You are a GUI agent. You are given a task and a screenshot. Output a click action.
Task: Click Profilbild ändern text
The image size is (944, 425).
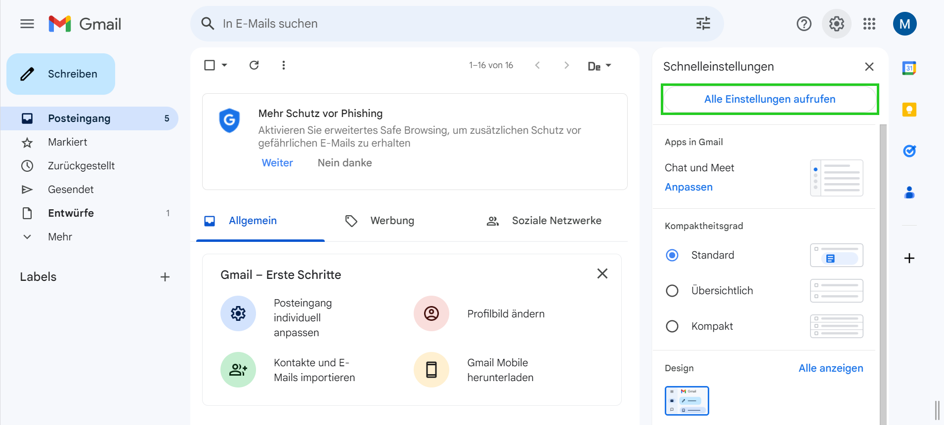(506, 314)
